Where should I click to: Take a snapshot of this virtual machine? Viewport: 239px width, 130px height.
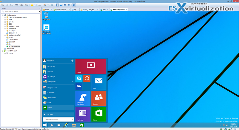tap(45, 5)
